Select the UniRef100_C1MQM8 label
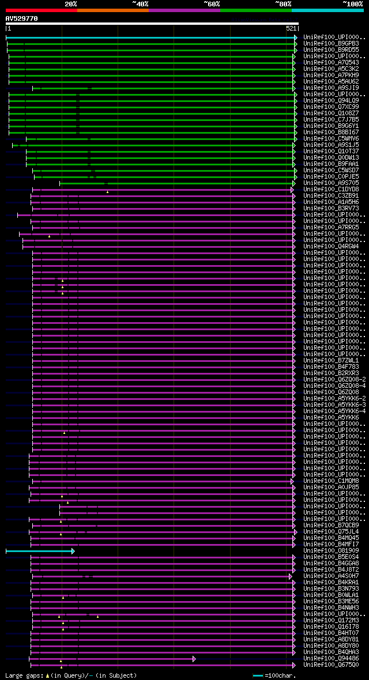Image resolution: width=369 pixels, height=680 pixels. pyautogui.click(x=331, y=481)
